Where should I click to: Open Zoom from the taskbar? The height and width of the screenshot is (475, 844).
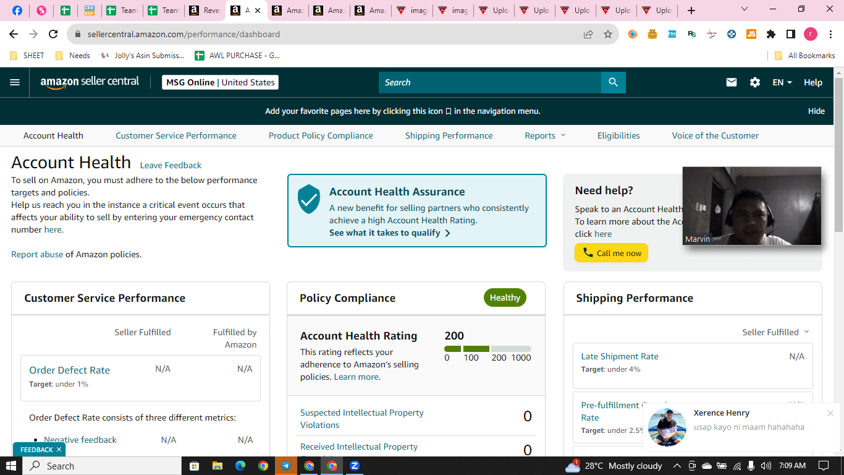coord(355,466)
